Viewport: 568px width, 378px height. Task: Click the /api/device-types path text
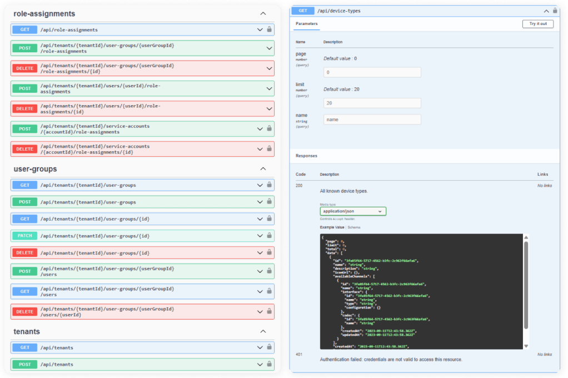(338, 11)
